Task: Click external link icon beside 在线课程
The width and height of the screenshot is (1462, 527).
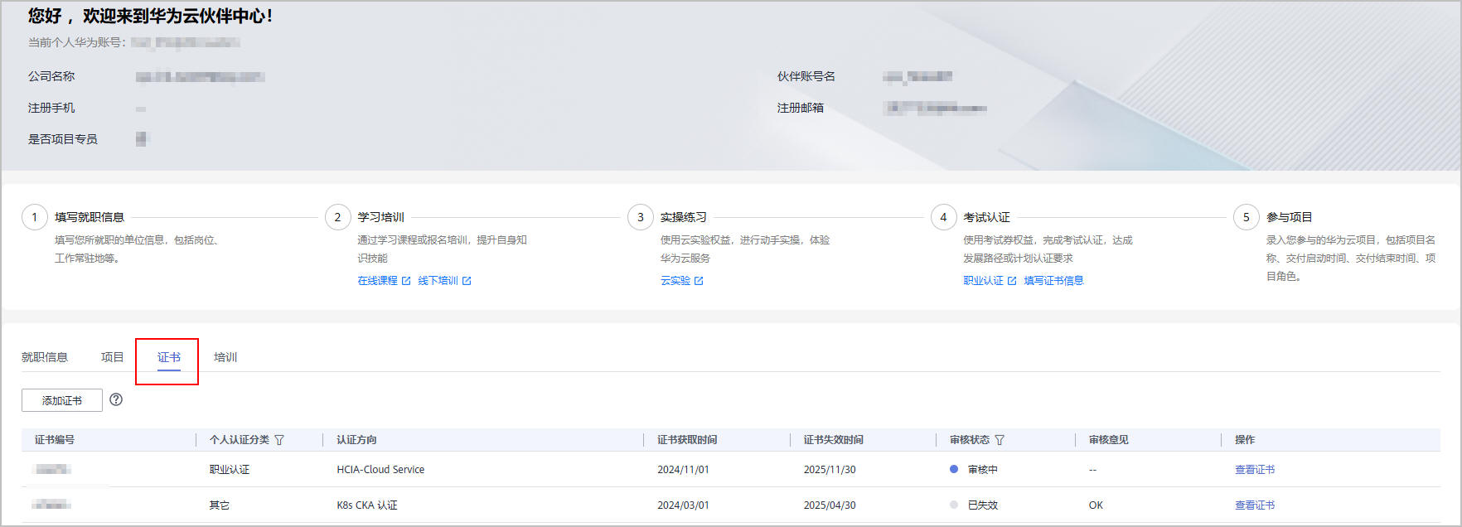Action: pyautogui.click(x=406, y=281)
